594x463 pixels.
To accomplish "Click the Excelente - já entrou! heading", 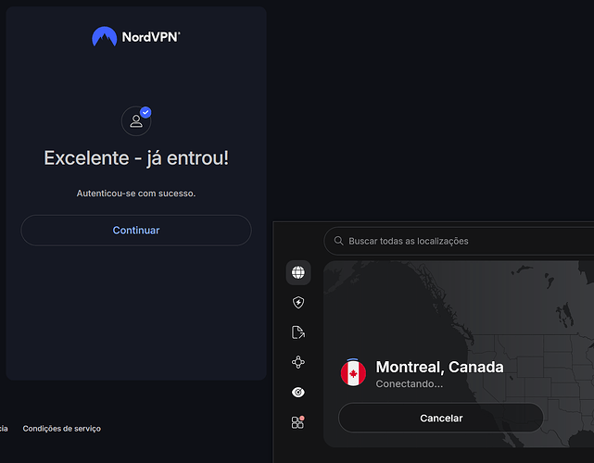I will tap(136, 157).
